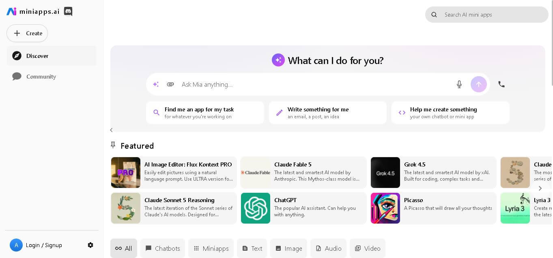Image resolution: width=553 pixels, height=258 pixels.
Task: Click the ChatGPT title text
Action: click(285, 200)
